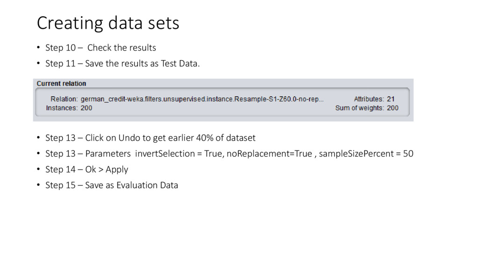Image resolution: width=479 pixels, height=269 pixels.
Task: Click the 'Creating data sets' slide title
Action: [108, 23]
